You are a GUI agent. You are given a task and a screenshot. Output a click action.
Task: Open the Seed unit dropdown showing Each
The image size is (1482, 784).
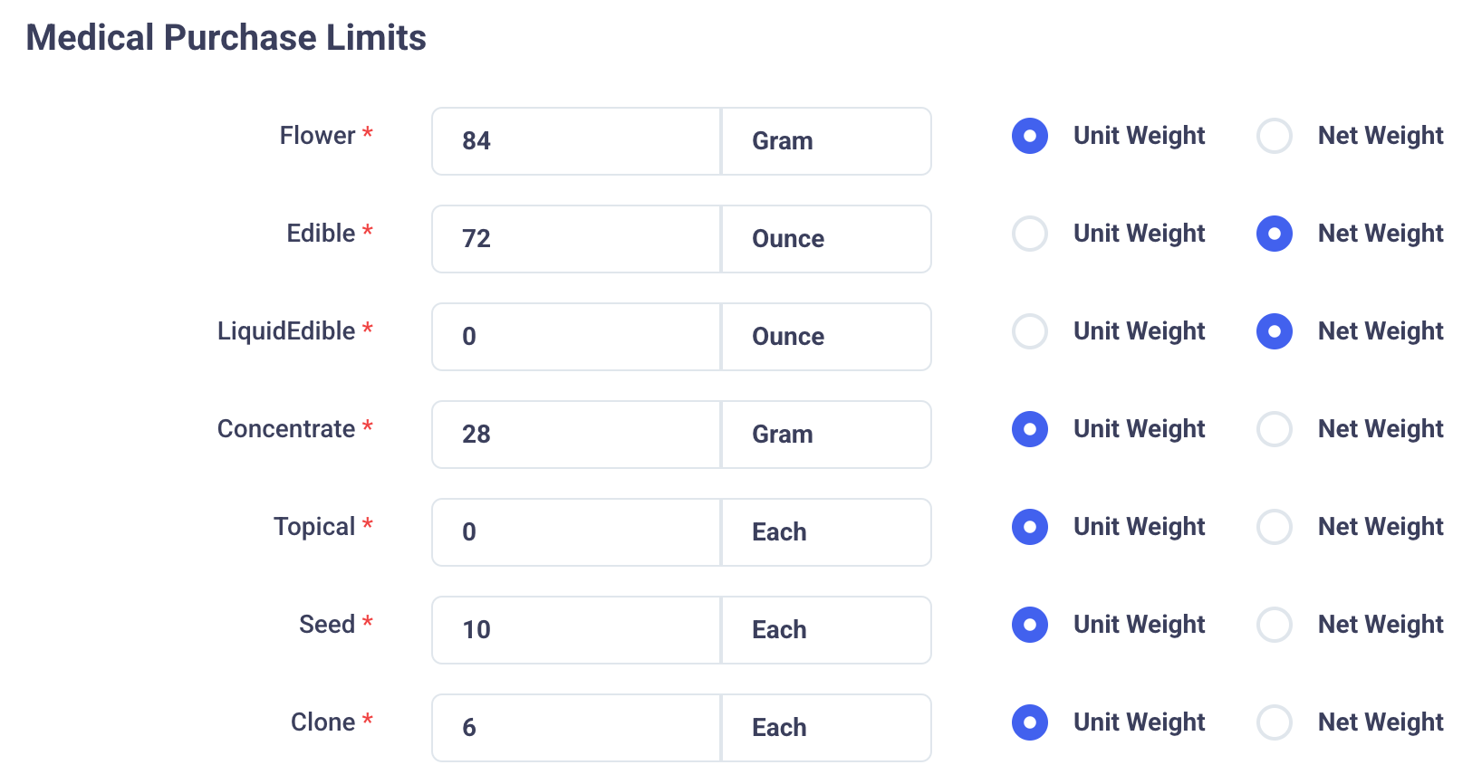(826, 630)
